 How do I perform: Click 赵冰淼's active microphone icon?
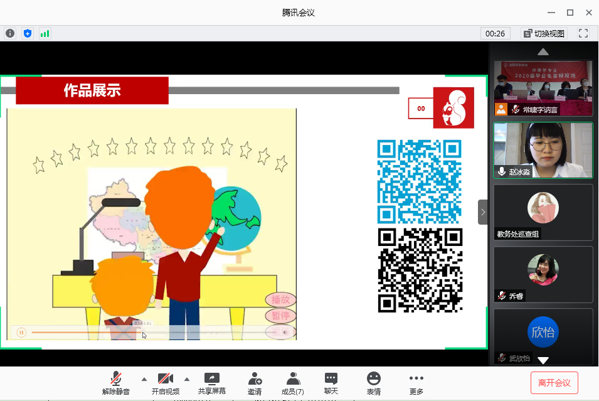pyautogui.click(x=502, y=172)
